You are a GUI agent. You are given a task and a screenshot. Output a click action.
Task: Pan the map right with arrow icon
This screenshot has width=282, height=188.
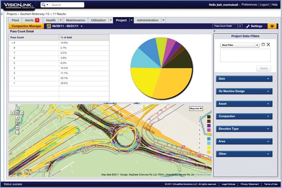(x=22, y=113)
